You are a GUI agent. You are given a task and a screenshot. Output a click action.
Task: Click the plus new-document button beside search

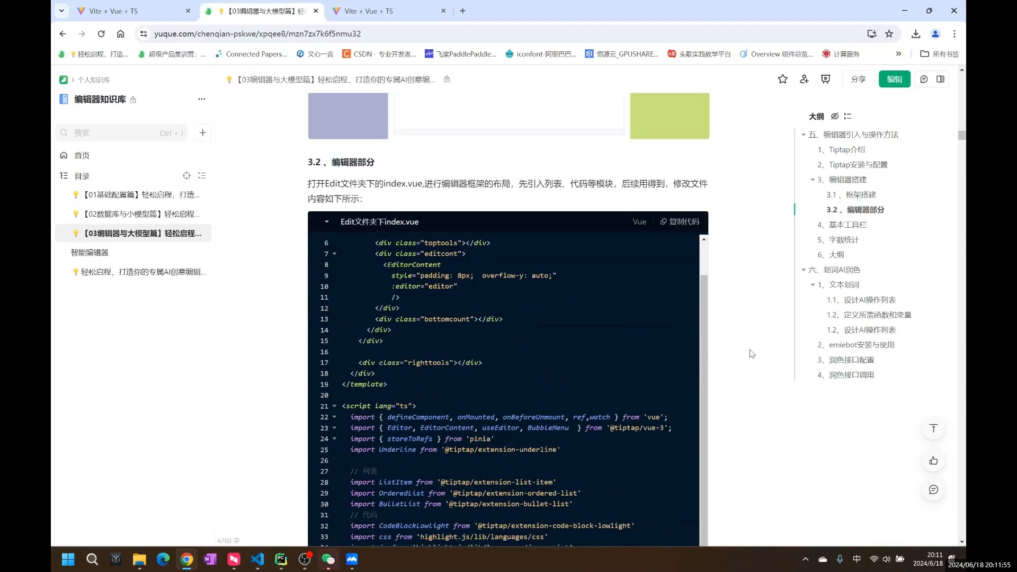point(203,133)
